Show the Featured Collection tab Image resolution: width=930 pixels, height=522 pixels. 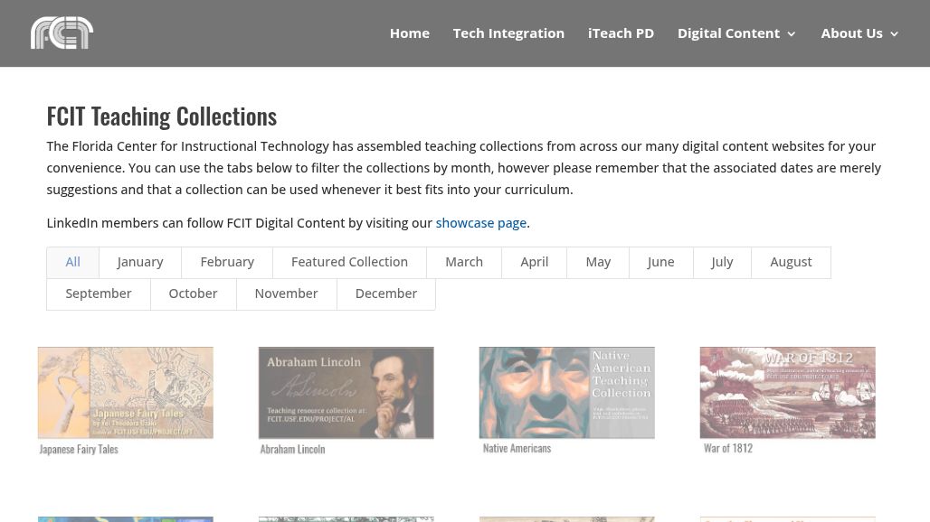coord(349,262)
